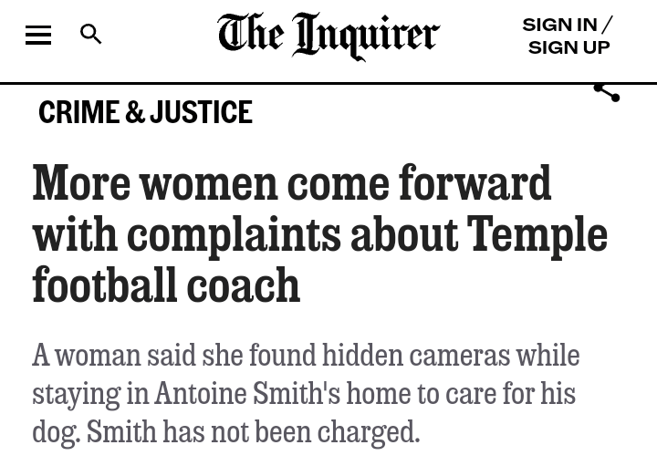Click the word "dog" in subheadline
Screen dimensions: 657x476
click(54, 432)
